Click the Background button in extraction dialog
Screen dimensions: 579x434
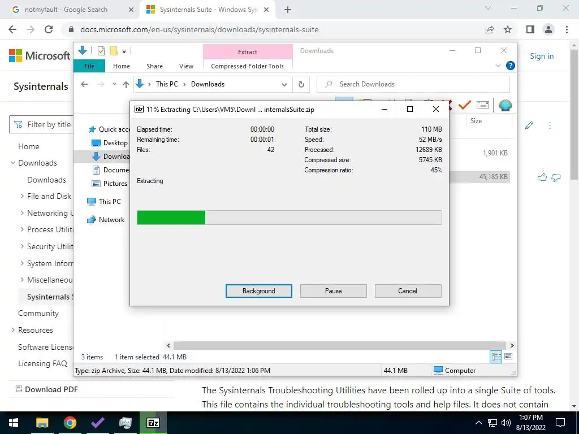(258, 291)
